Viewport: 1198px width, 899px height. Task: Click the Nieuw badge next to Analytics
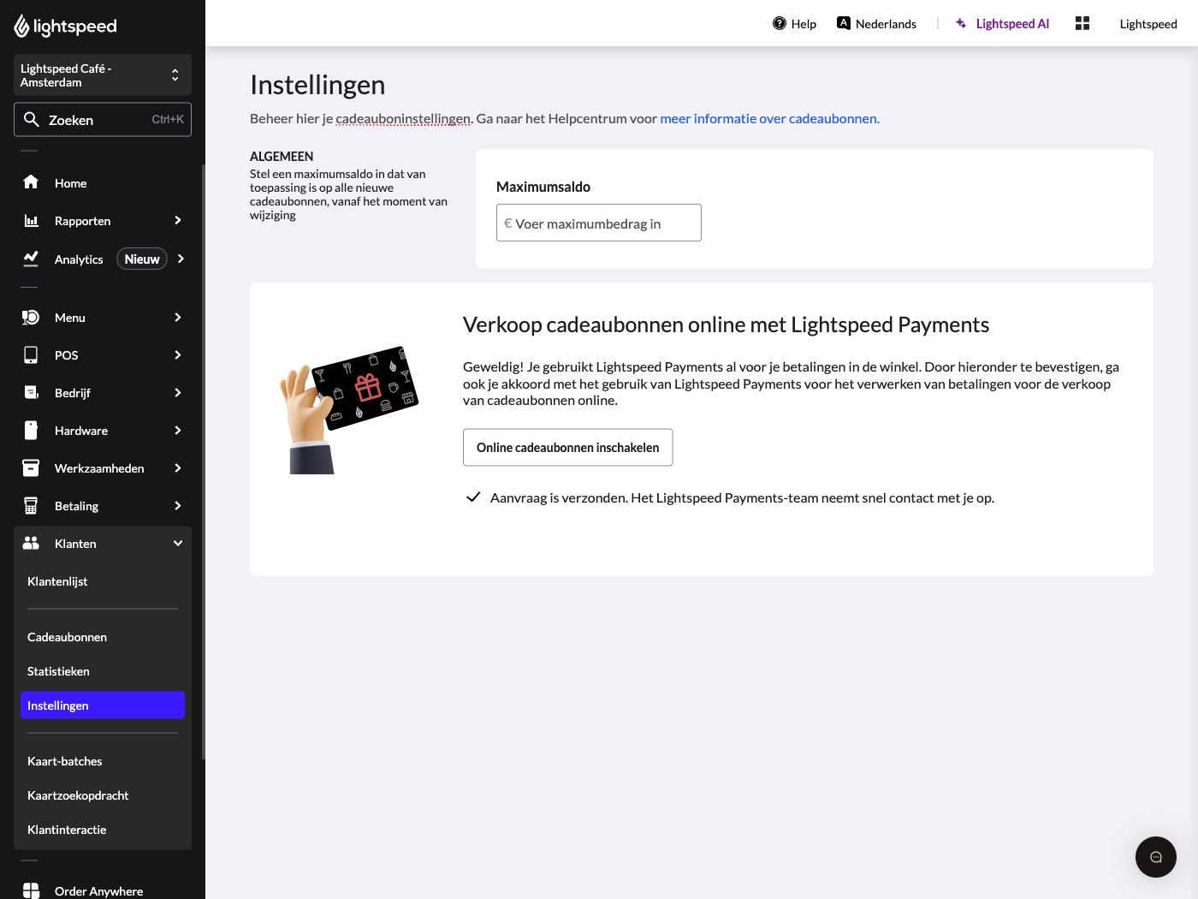coord(142,259)
